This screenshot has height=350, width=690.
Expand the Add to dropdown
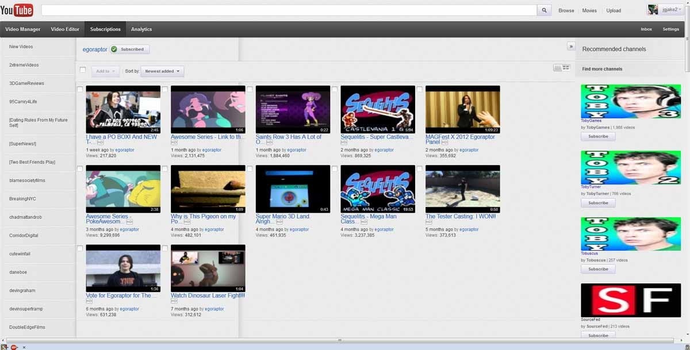105,71
